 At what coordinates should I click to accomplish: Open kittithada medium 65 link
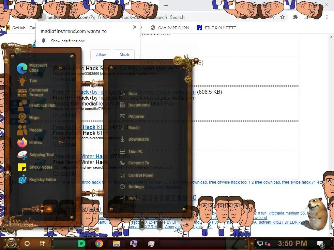coord(286,213)
